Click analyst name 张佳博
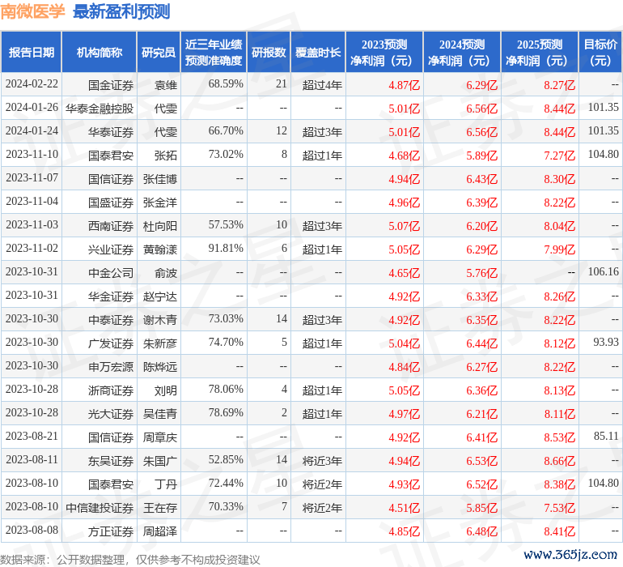623x567 pixels. pos(160,179)
